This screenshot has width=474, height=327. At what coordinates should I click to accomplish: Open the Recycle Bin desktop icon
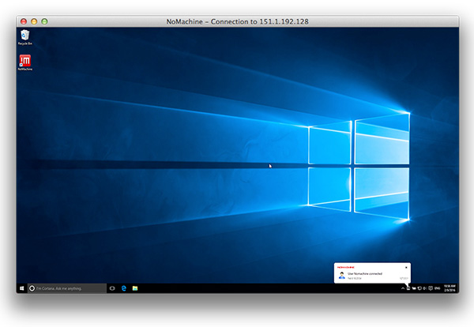click(x=24, y=37)
